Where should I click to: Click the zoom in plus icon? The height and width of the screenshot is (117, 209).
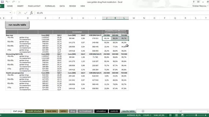click(x=205, y=115)
